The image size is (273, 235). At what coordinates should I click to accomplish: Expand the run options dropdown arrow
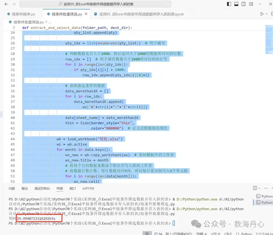click(267, 14)
